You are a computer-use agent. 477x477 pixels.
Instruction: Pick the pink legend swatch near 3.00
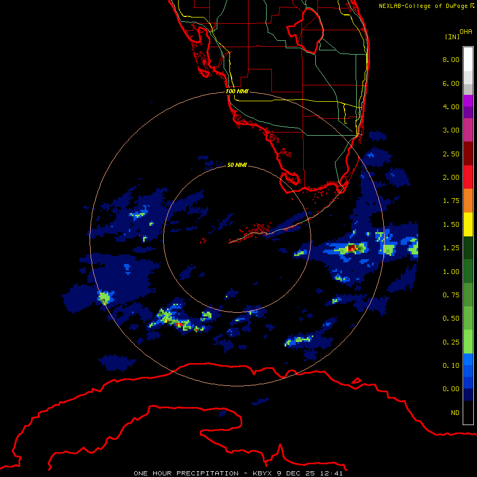[468, 130]
